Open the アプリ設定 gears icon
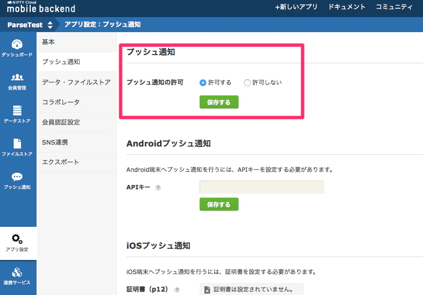Viewport: 423px width, 295px height. [x=17, y=239]
